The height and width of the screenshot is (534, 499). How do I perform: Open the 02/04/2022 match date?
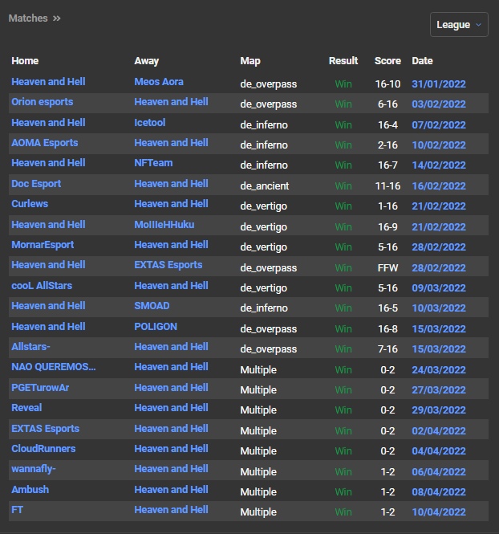click(x=439, y=430)
